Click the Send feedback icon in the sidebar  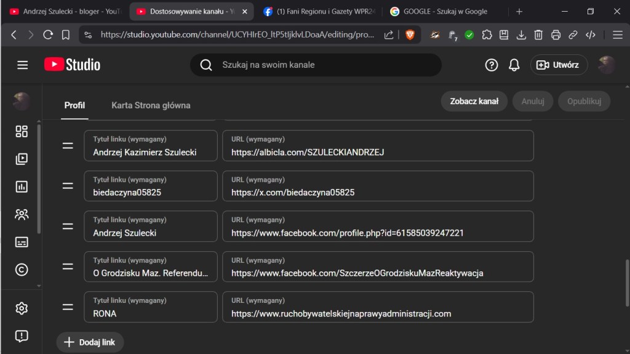coord(22,336)
